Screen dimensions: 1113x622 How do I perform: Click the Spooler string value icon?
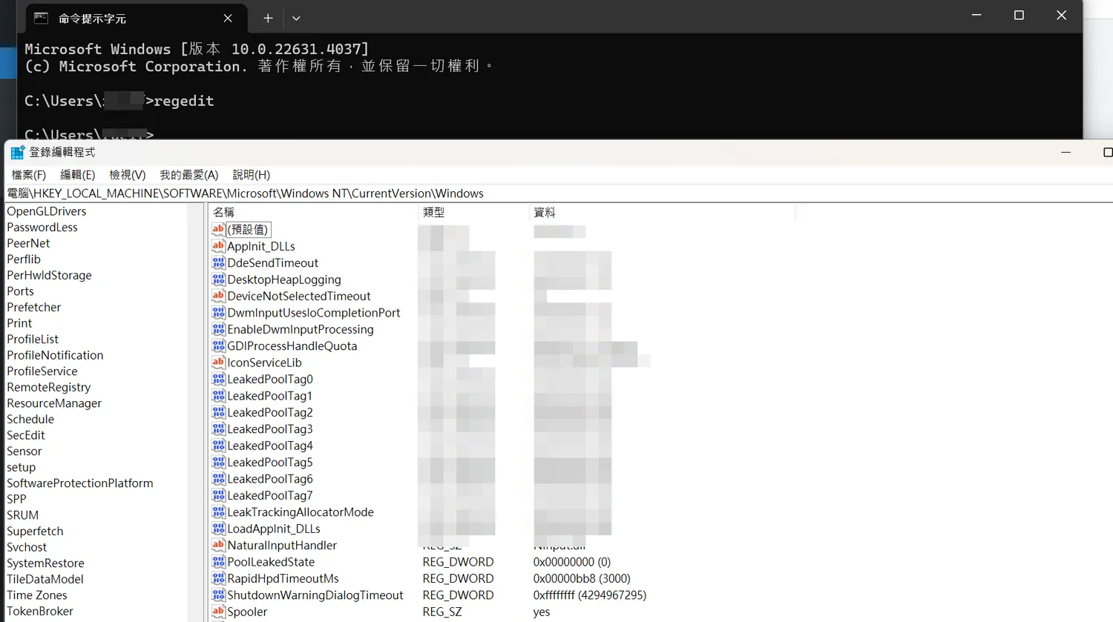[218, 612]
